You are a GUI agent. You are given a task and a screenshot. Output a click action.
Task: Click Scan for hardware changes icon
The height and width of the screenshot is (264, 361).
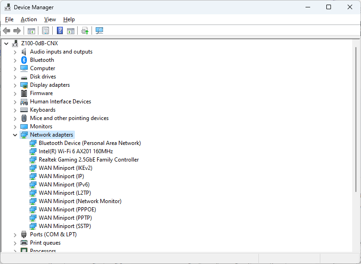point(99,30)
